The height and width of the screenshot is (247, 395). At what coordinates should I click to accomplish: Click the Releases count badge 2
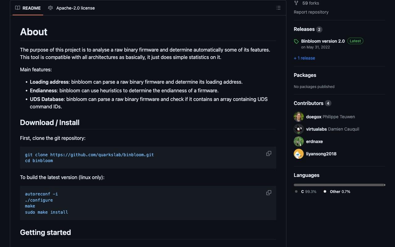click(x=319, y=29)
